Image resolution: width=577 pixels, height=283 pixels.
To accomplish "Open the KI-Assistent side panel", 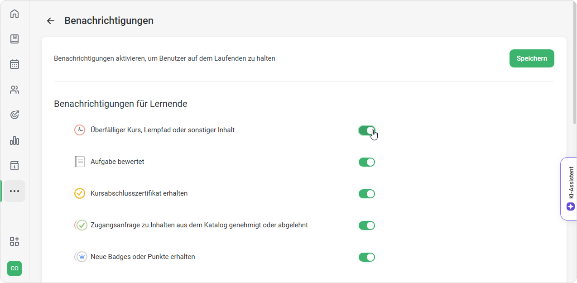I will click(x=569, y=189).
